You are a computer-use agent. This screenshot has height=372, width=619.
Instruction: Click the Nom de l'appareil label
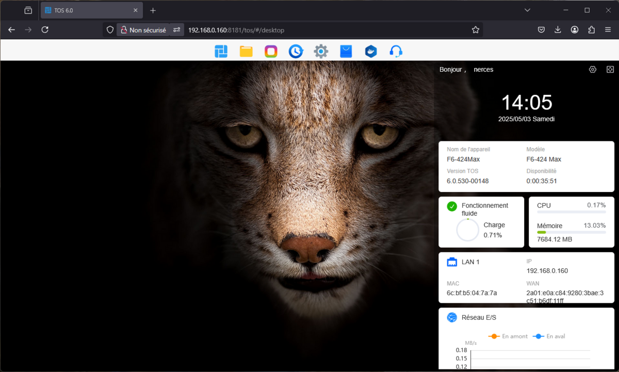pos(468,149)
